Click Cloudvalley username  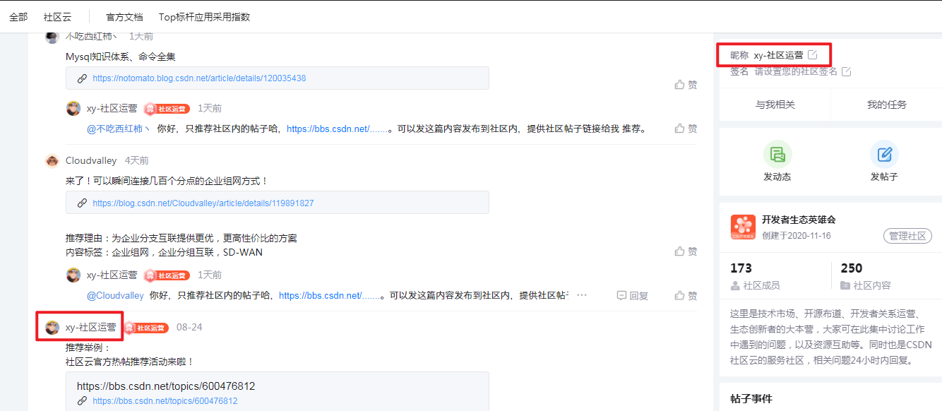91,161
